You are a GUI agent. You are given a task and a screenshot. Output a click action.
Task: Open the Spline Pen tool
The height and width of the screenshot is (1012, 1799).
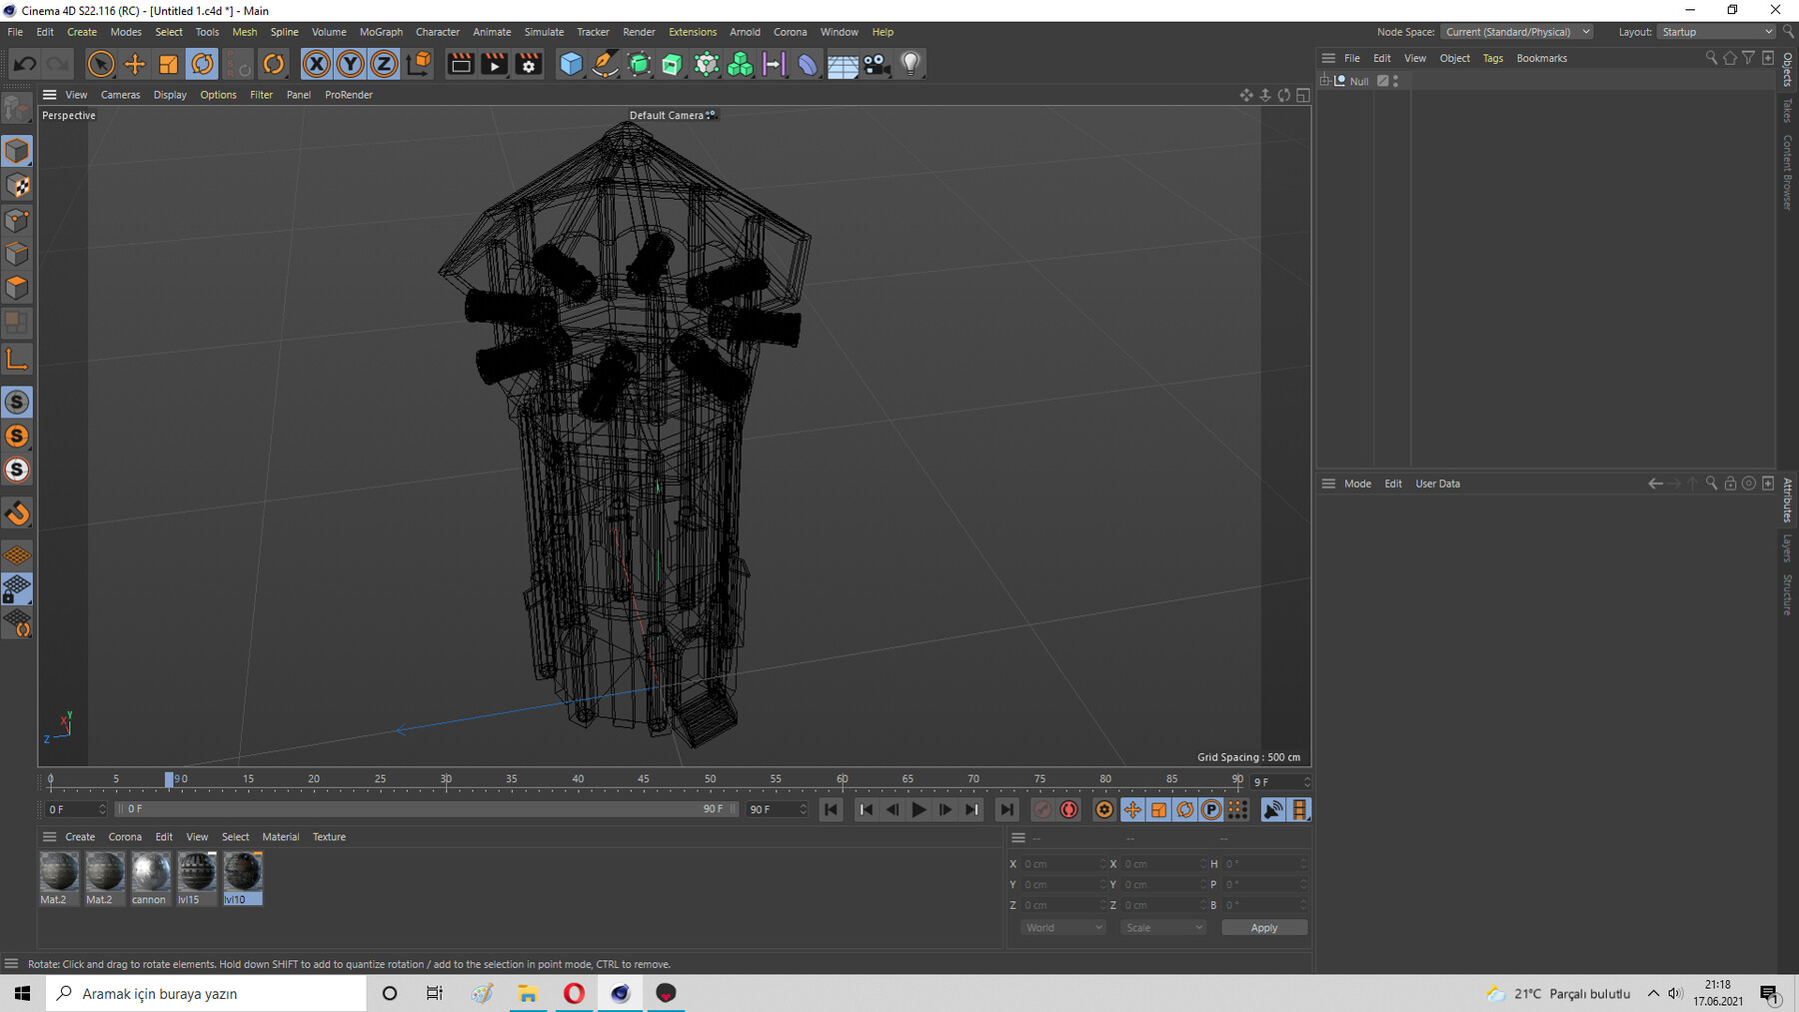coord(605,64)
